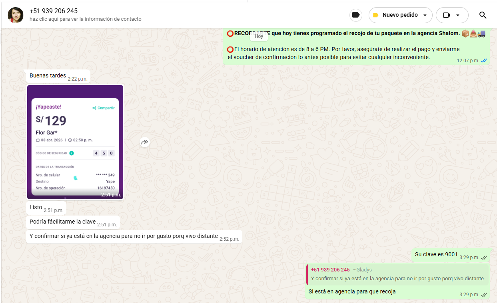Click the black label tag icon

coord(355,15)
